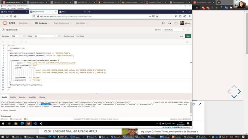Image resolution: width=248 pixels, height=139 pixels.
Task: Click the results pane vertical scrollbar
Action: click(x=191, y=107)
